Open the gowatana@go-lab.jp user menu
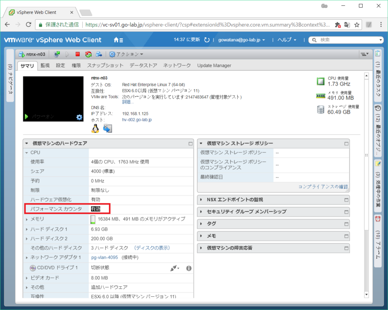388x310 pixels. point(241,40)
